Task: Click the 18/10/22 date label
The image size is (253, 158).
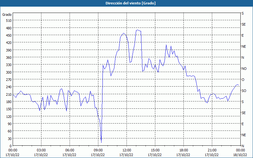Action: [x=240, y=155]
